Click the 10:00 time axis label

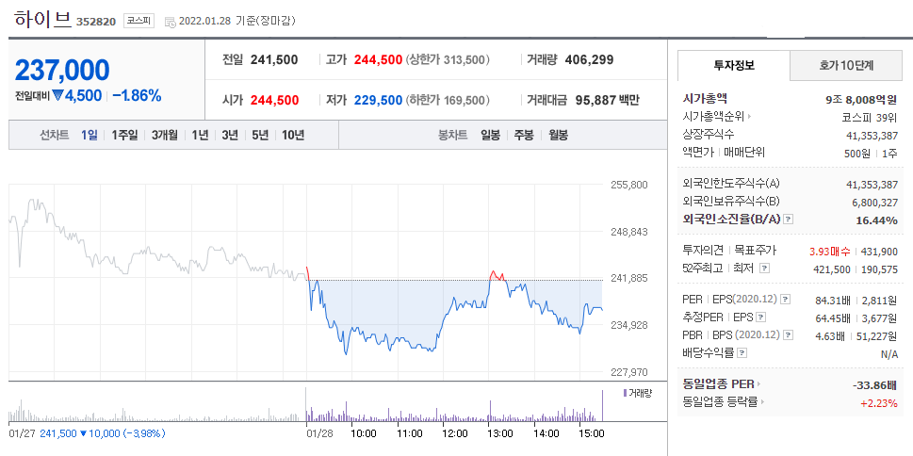tap(364, 434)
